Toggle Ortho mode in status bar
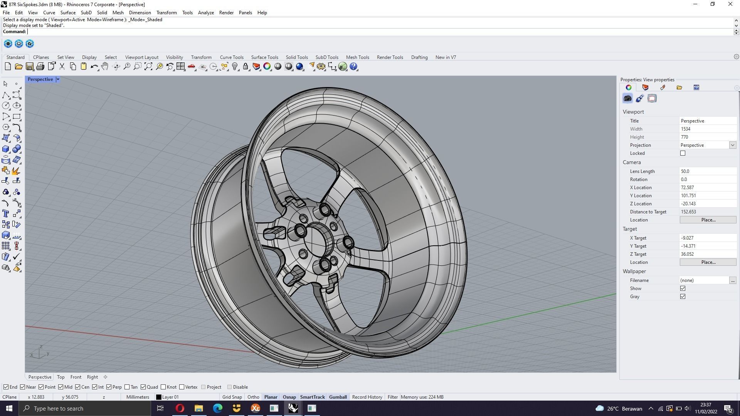Screen dimensions: 740x416 (x=253, y=397)
